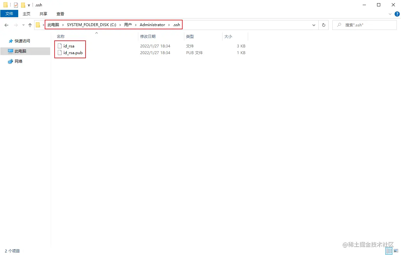Maximize the .ssh window
Image resolution: width=401 pixels, height=255 pixels.
click(x=379, y=5)
